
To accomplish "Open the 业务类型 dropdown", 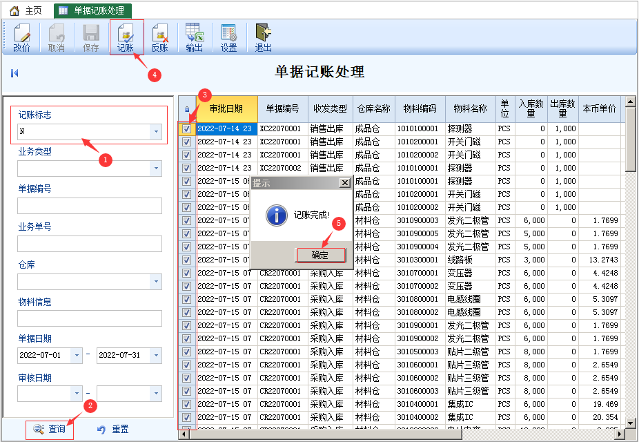I will click(156, 169).
